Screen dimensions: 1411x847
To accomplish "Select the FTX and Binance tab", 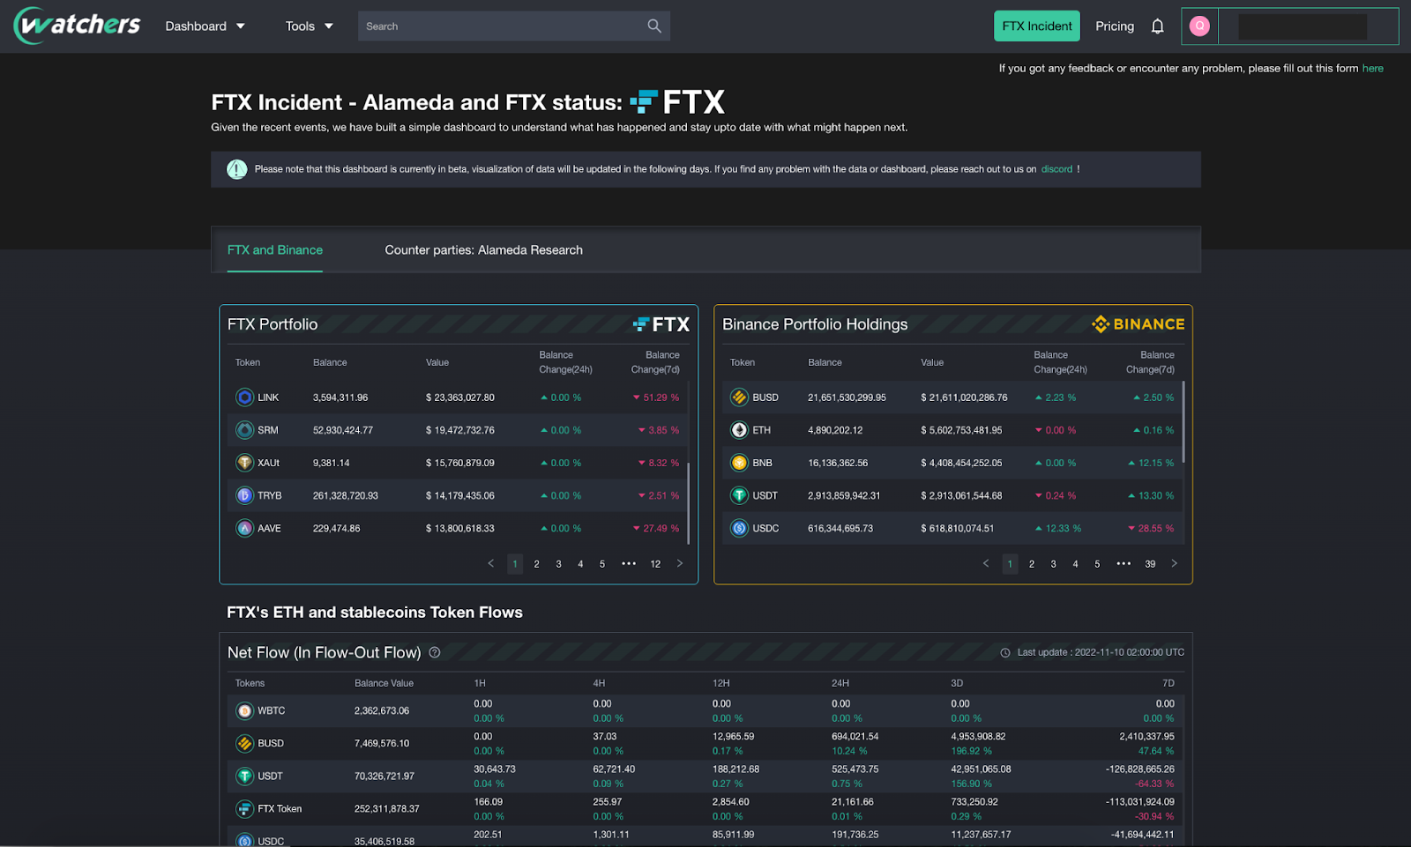I will coord(274,249).
